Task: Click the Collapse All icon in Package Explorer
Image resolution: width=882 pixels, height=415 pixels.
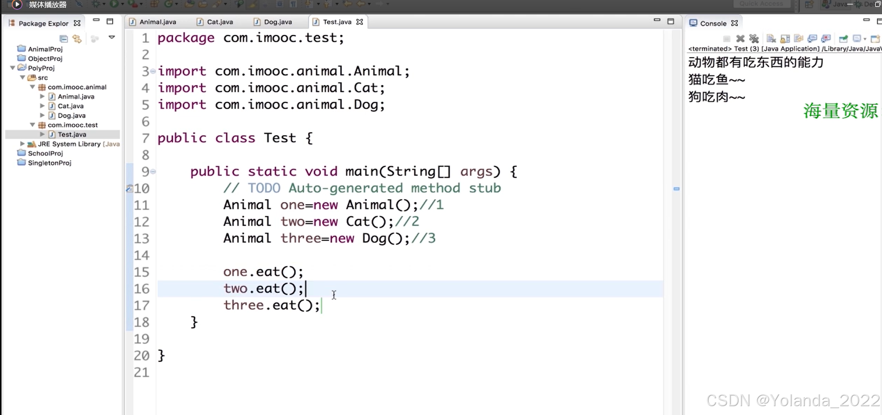Action: click(63, 38)
